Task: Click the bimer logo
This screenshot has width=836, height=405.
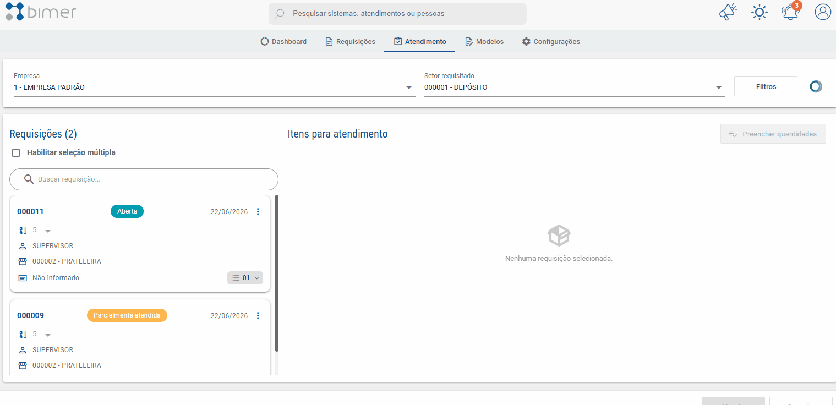Action: pos(41,12)
